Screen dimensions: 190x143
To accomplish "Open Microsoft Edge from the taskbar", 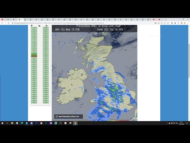I will tap(22, 123).
